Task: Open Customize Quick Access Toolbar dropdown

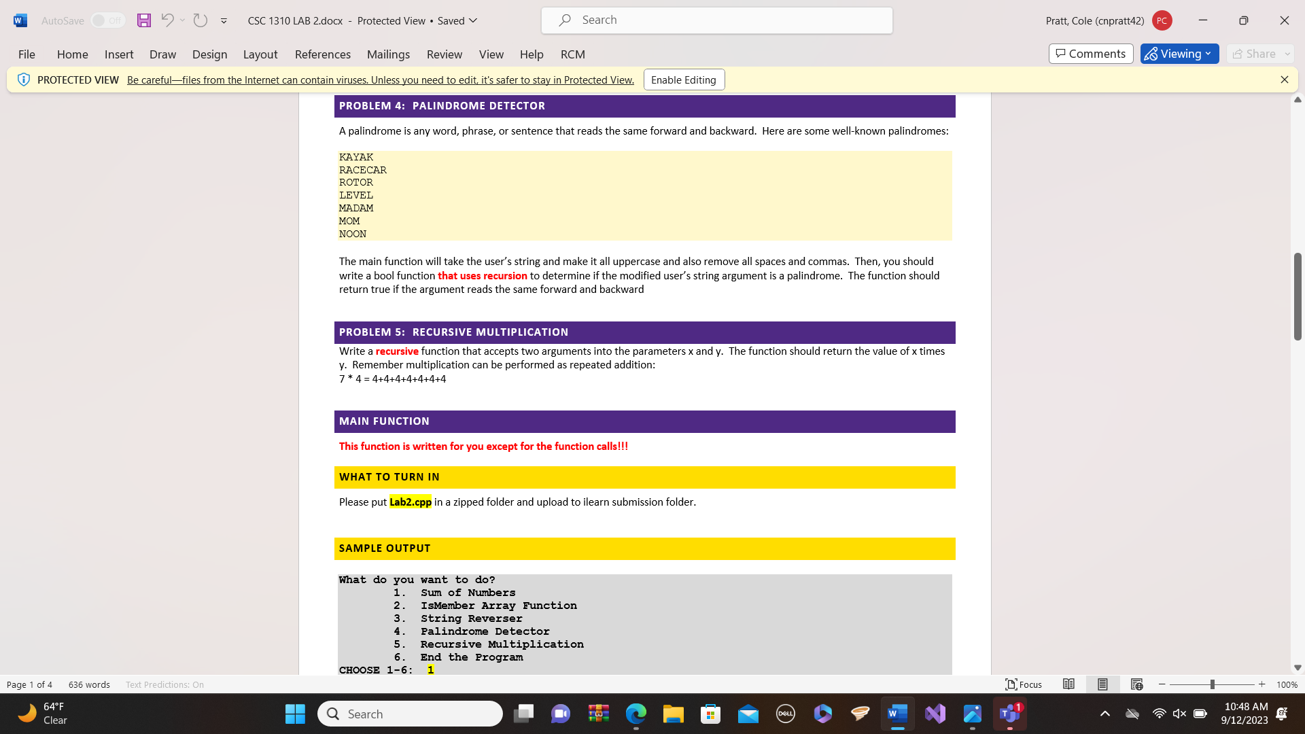Action: pyautogui.click(x=224, y=20)
